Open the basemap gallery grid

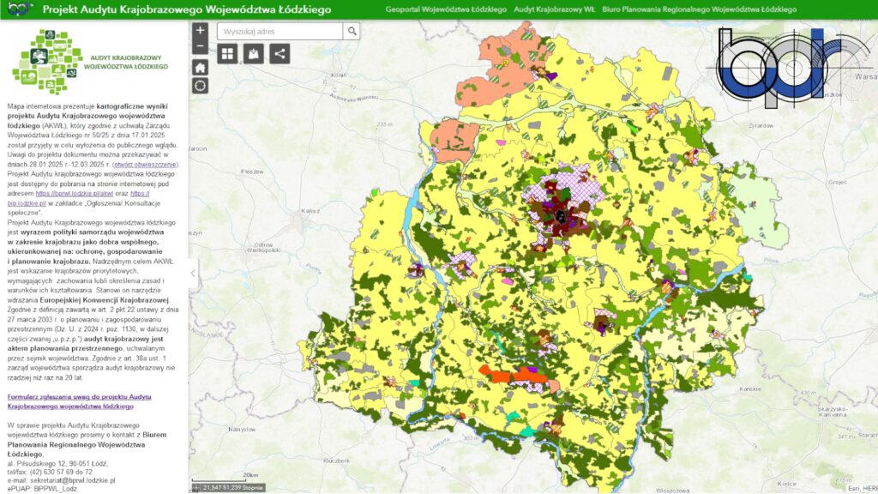tap(227, 54)
